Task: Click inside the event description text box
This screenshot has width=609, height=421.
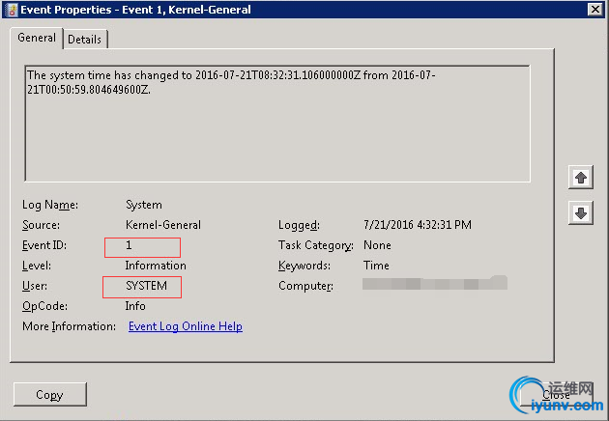Action: pos(277,124)
